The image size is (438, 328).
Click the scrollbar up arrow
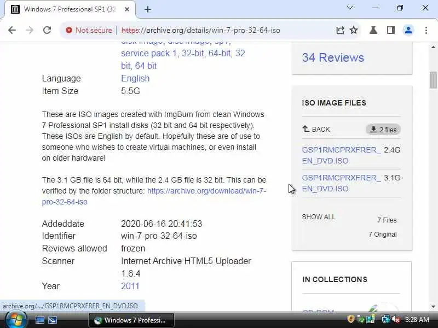pos(433,47)
